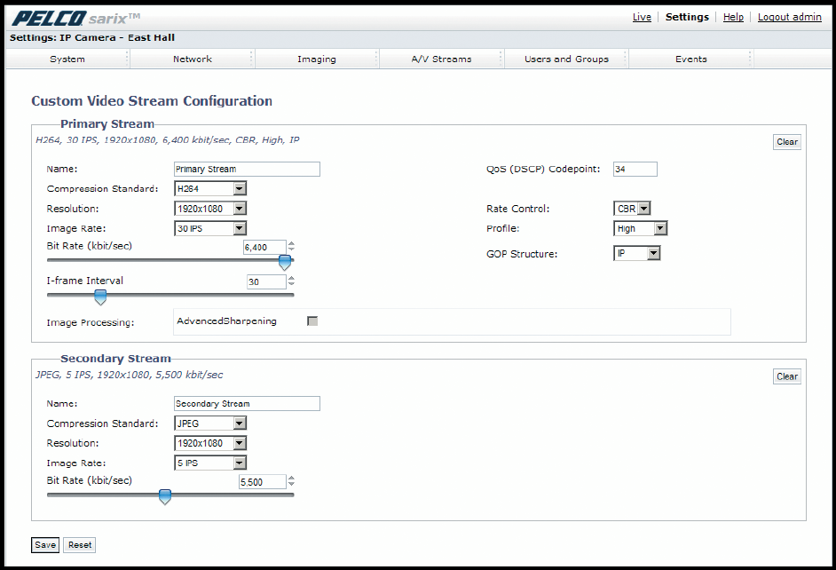
Task: Click the I-frame Interval down arrow
Action: (292, 286)
